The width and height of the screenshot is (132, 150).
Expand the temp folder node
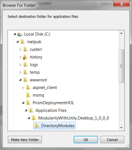point(20,73)
